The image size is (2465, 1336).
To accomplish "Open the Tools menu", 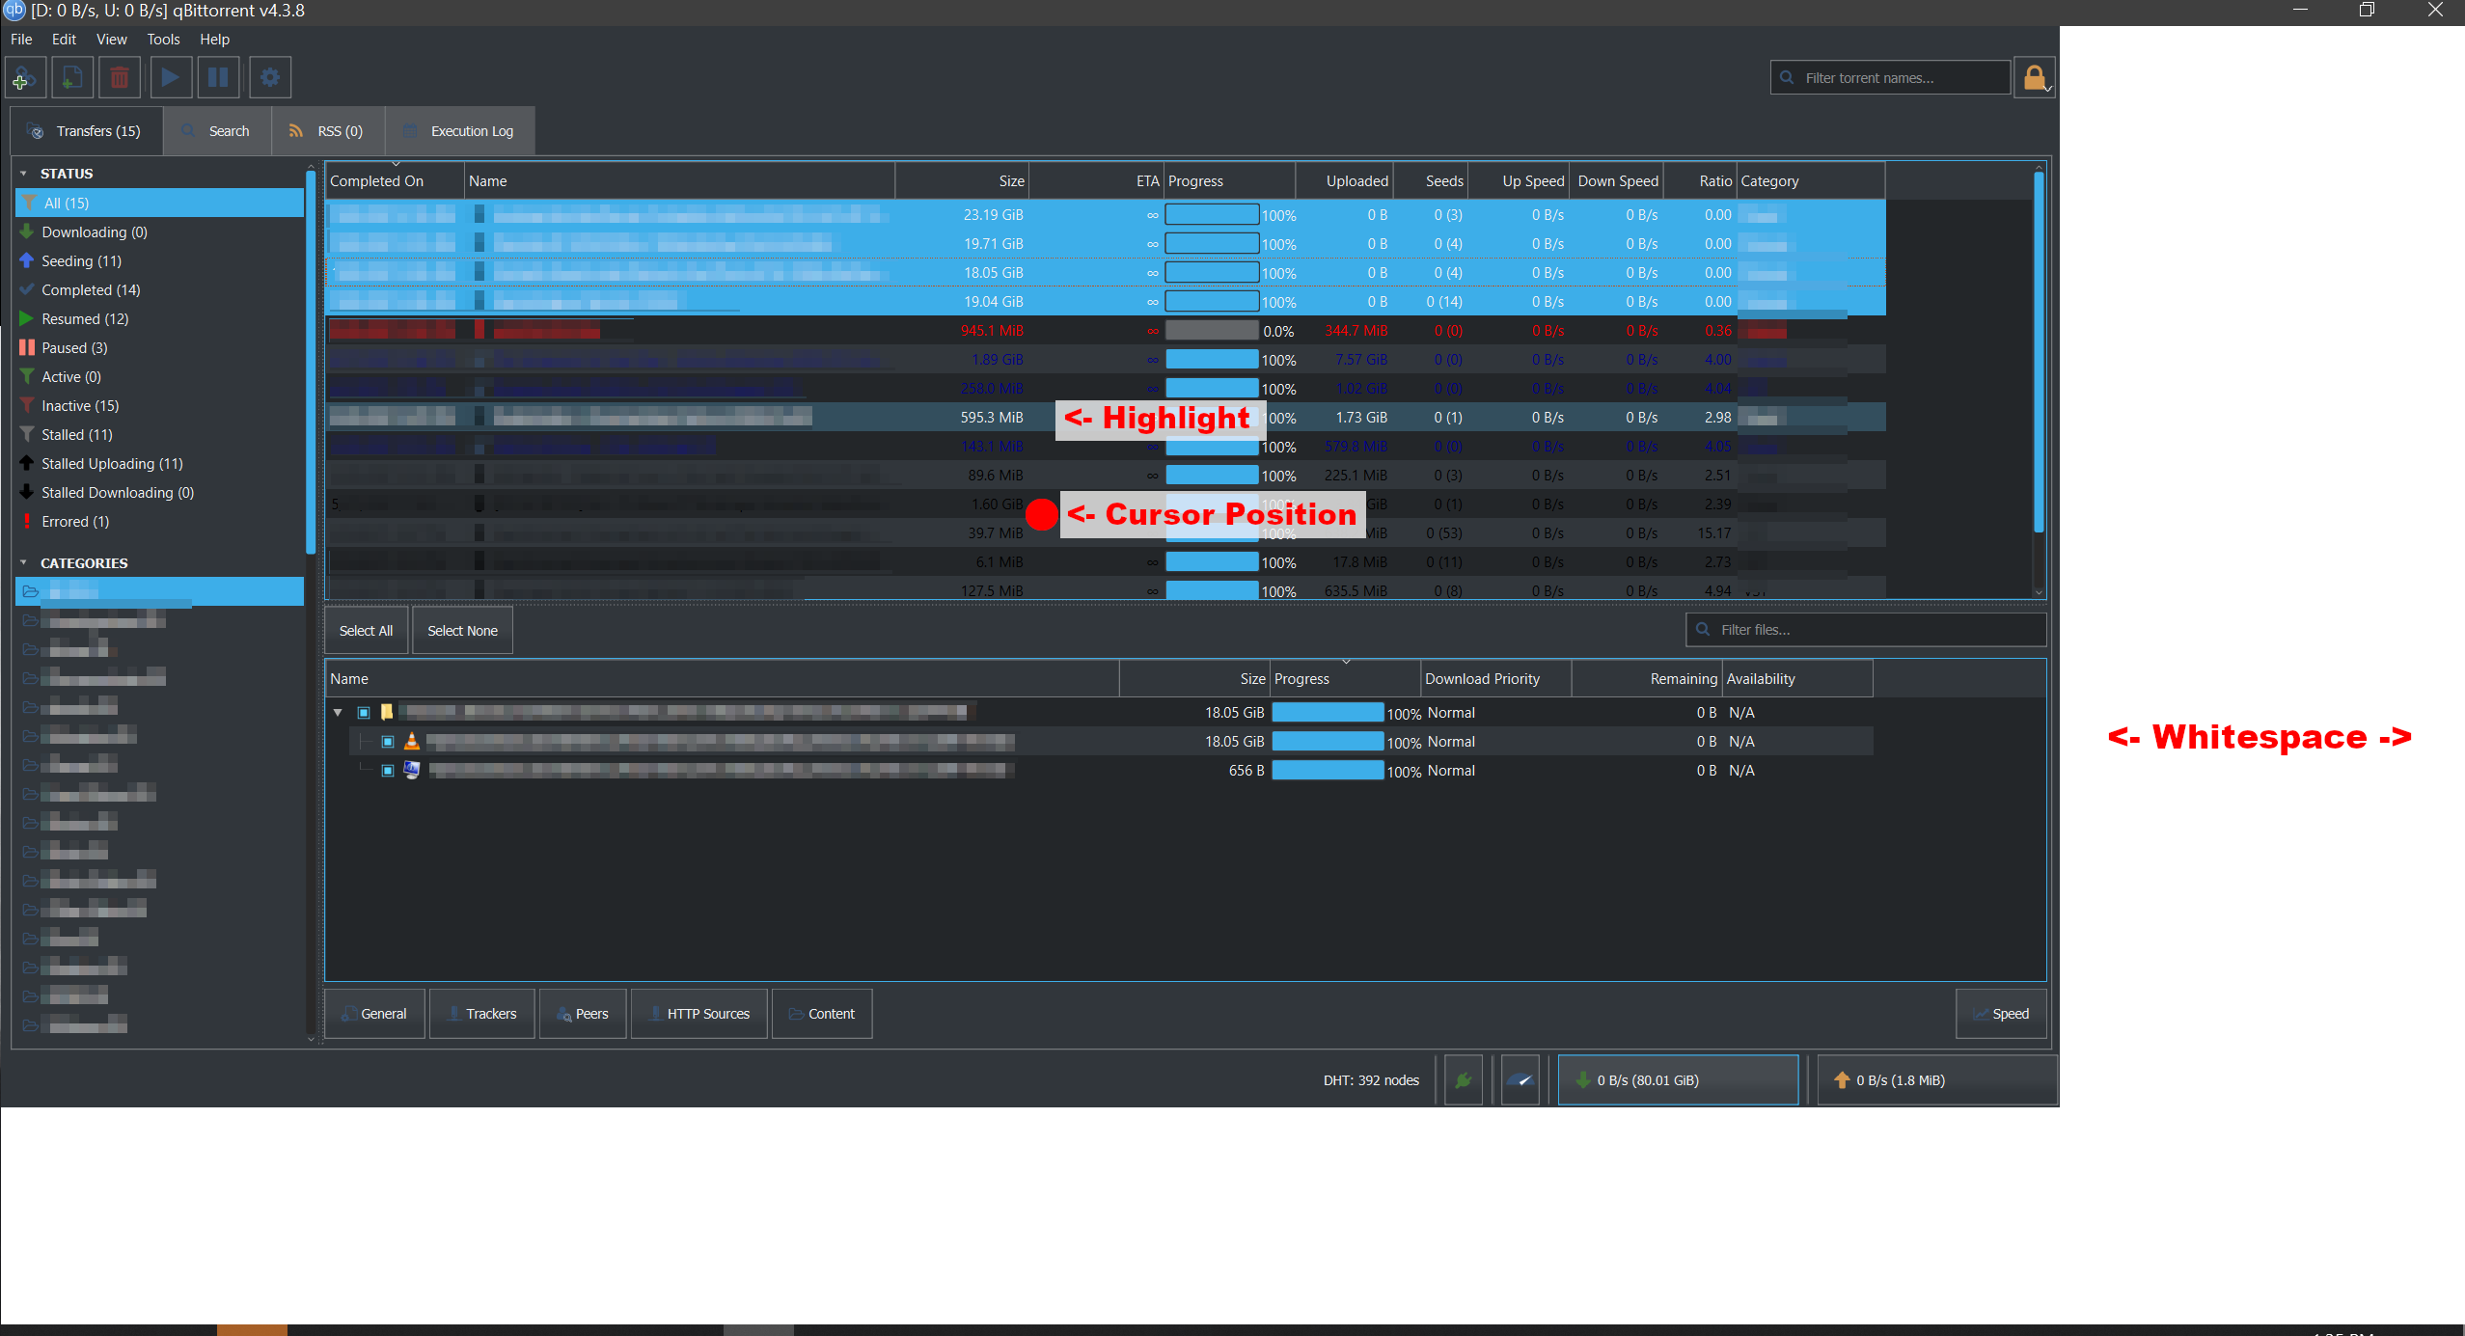I will tap(162, 40).
